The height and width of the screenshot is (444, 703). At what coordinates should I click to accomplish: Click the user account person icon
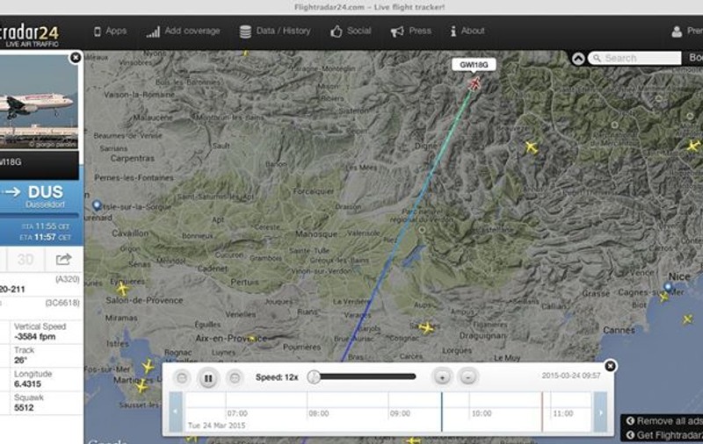pos(677,32)
